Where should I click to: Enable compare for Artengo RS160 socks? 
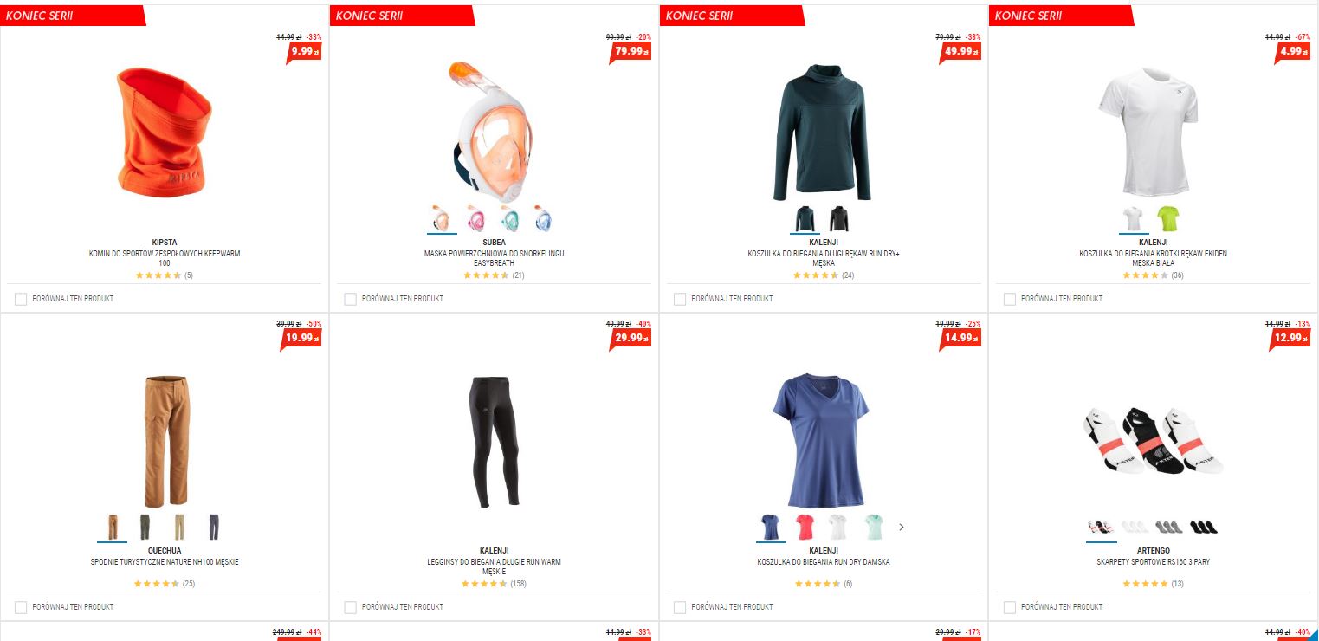(x=1010, y=607)
